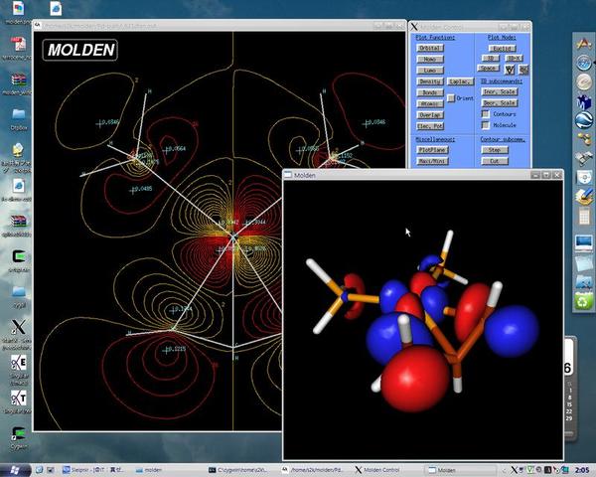Click the taskbar clock showing 2:05
The image size is (596, 477).
(582, 470)
